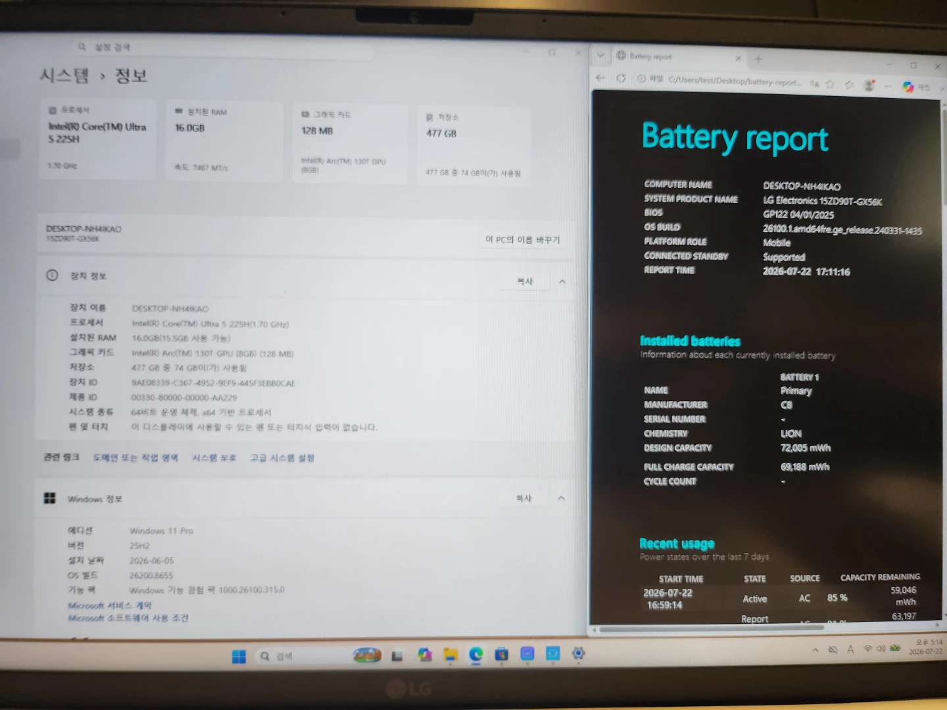Open a new tab in Edge
The width and height of the screenshot is (947, 710).
pyautogui.click(x=758, y=59)
